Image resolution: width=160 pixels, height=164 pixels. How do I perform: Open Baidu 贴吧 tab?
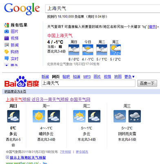click(x=66, y=77)
